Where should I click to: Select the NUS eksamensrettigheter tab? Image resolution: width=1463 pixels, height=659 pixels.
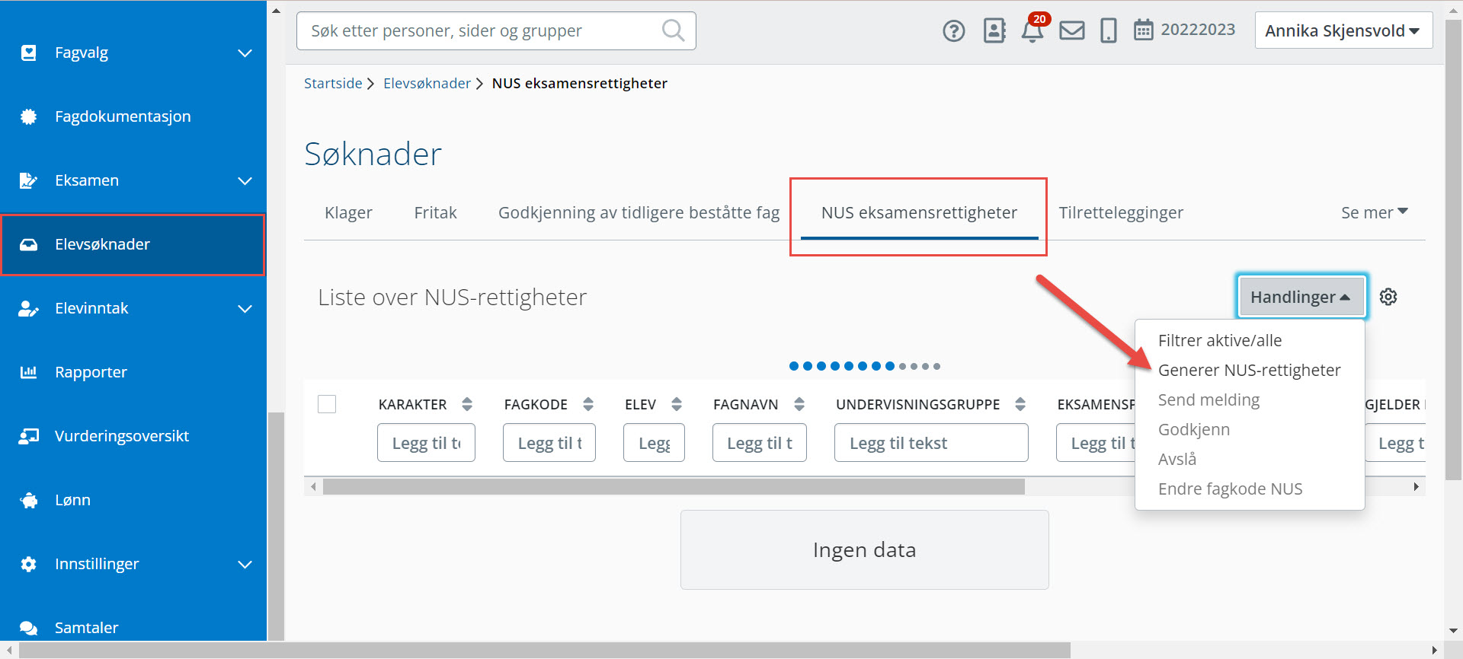click(919, 212)
